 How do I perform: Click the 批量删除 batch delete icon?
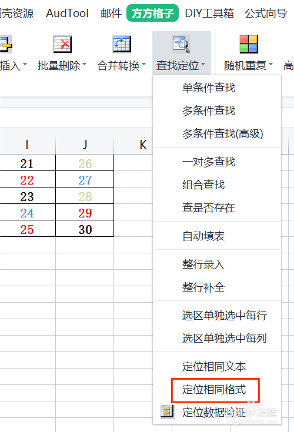[x=62, y=44]
